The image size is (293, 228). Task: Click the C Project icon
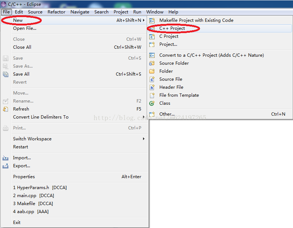(152, 36)
